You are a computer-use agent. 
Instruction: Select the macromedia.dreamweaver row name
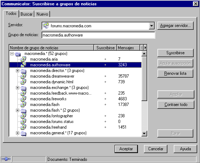[52, 76]
